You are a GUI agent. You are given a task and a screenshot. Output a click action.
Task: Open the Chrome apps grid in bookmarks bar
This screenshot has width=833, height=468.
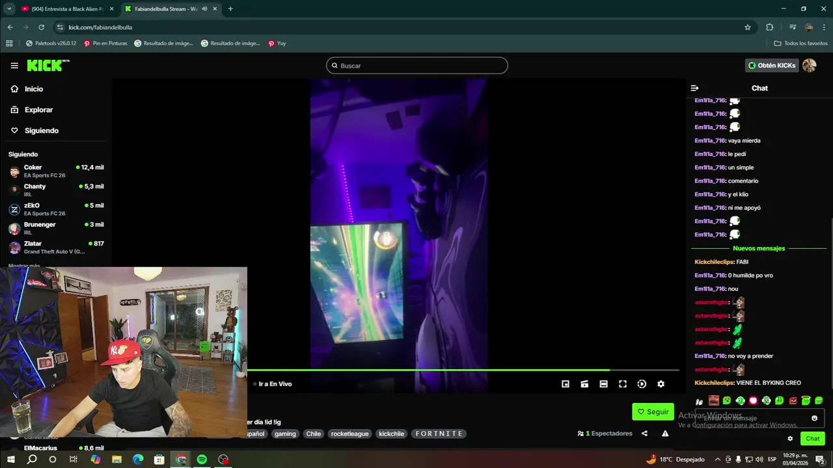click(x=9, y=44)
